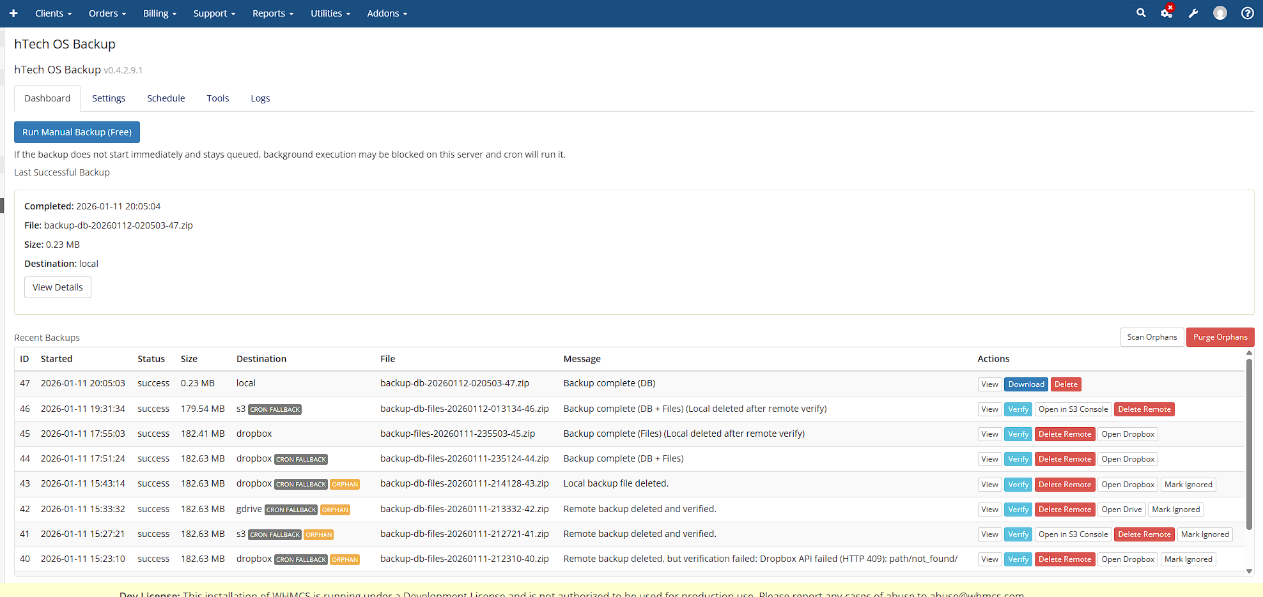Open the Utilities dropdown menu
The width and height of the screenshot is (1263, 597).
click(330, 13)
